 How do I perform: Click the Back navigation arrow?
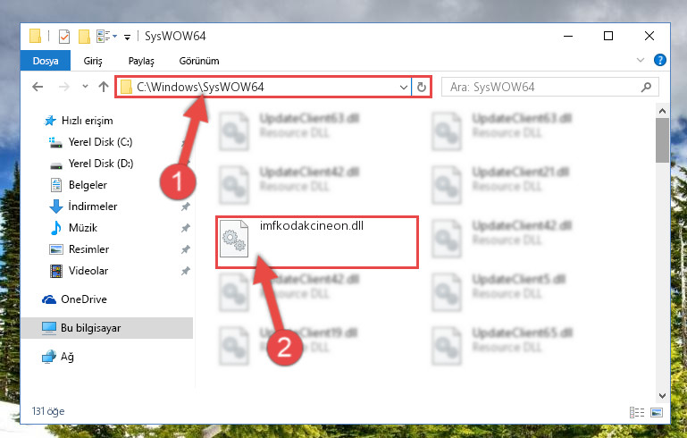(x=38, y=87)
